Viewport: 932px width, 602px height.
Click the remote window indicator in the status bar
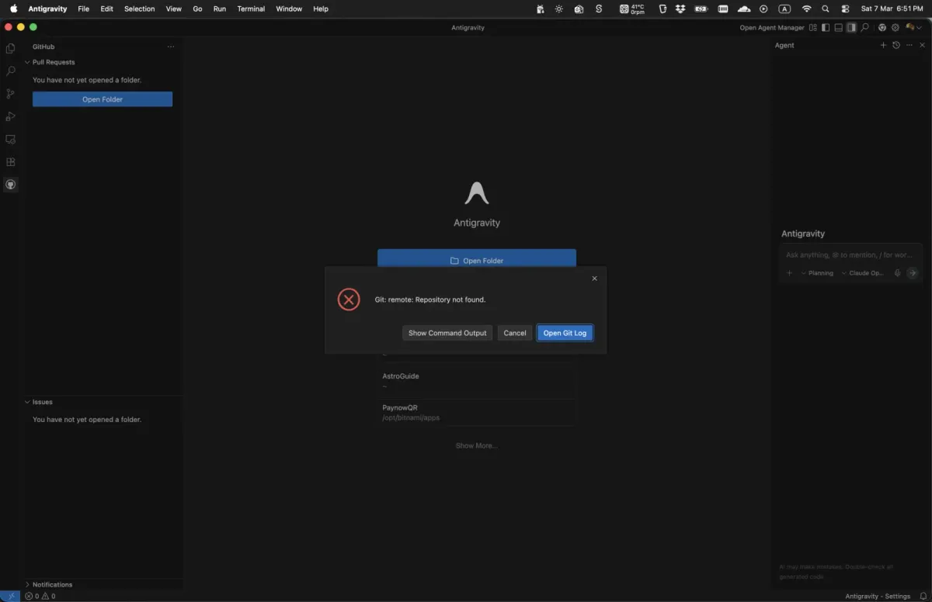pos(10,596)
